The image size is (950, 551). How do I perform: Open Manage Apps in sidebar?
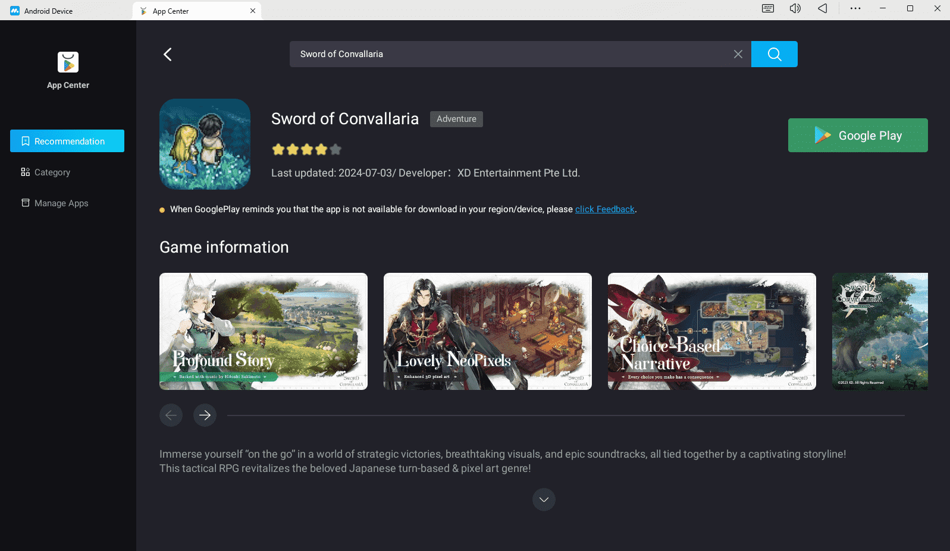click(67, 203)
